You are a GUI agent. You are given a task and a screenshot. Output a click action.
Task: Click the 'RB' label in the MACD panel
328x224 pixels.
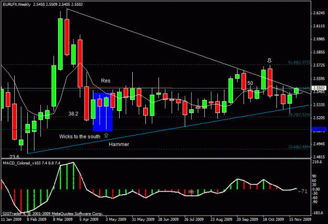click(191, 192)
